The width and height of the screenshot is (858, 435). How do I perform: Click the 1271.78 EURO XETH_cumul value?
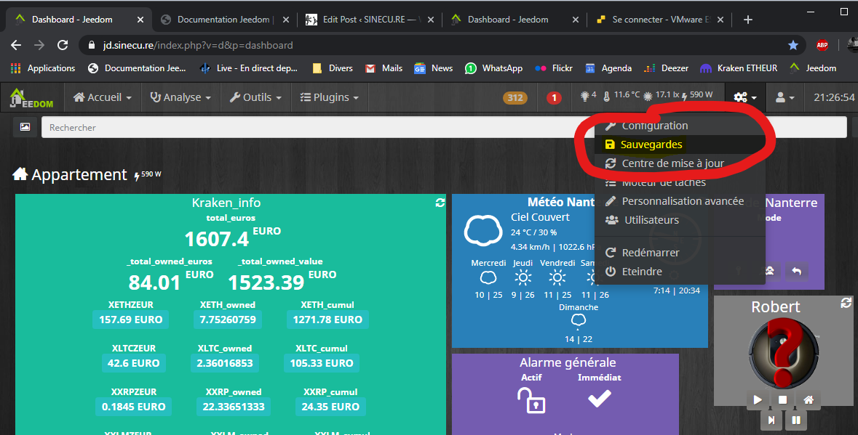[327, 320]
